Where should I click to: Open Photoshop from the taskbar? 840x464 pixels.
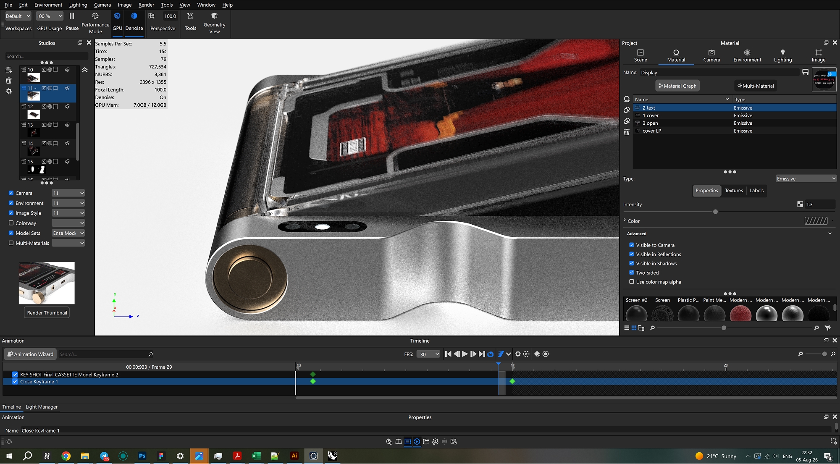[142, 456]
